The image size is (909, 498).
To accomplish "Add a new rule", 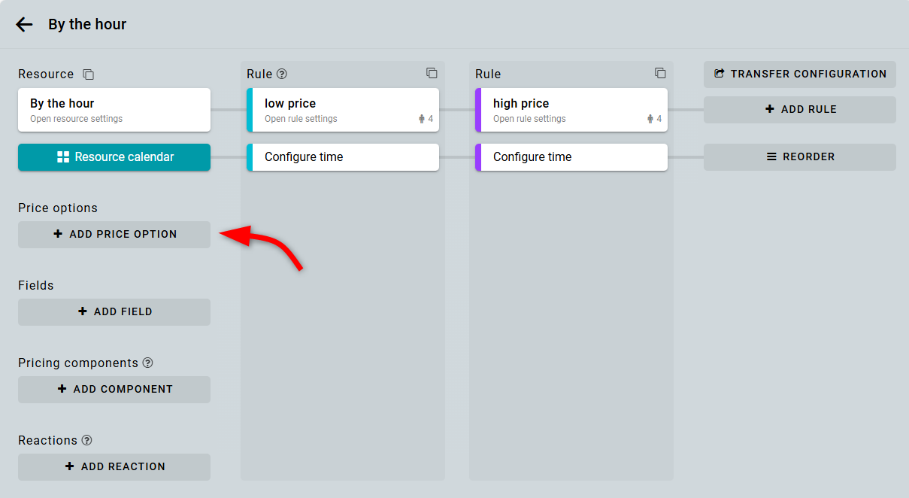I will [799, 110].
